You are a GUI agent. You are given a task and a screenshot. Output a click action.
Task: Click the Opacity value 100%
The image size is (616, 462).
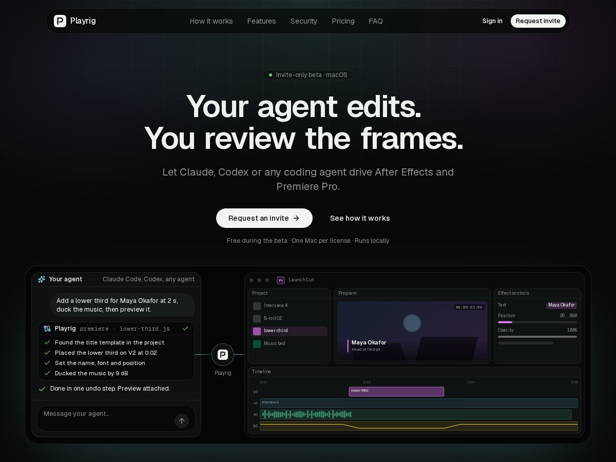tap(571, 330)
